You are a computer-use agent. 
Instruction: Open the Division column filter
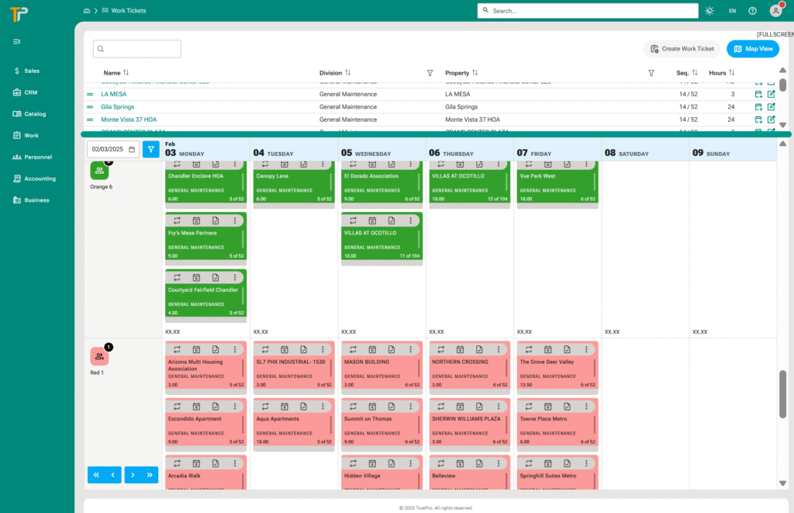(x=430, y=73)
